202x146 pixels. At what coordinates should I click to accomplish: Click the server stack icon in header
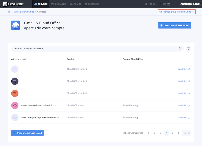pyautogui.click(x=165, y=4)
